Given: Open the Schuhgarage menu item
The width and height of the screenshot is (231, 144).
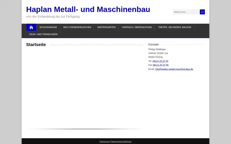Looking at the screenshot, I should pos(48,27).
